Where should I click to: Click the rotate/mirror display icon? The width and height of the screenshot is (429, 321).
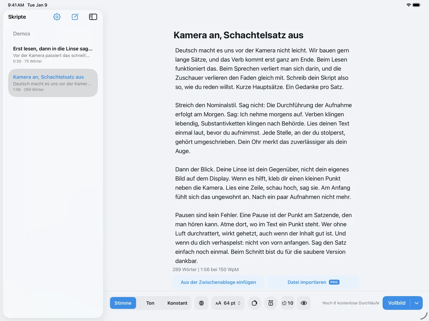pos(255,303)
